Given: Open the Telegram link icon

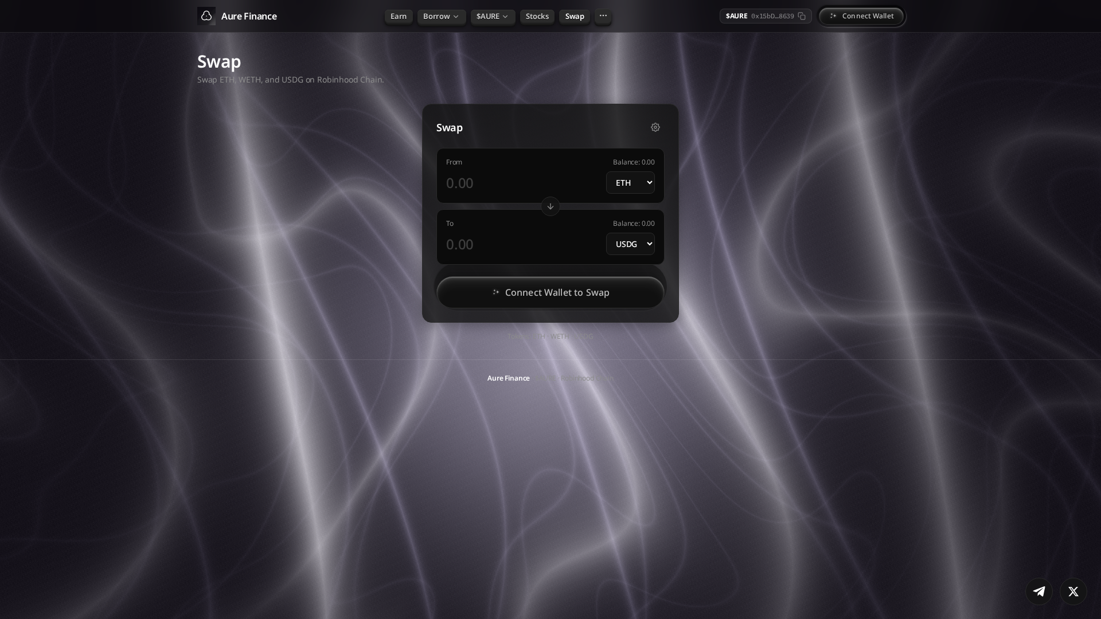Looking at the screenshot, I should pos(1039,591).
